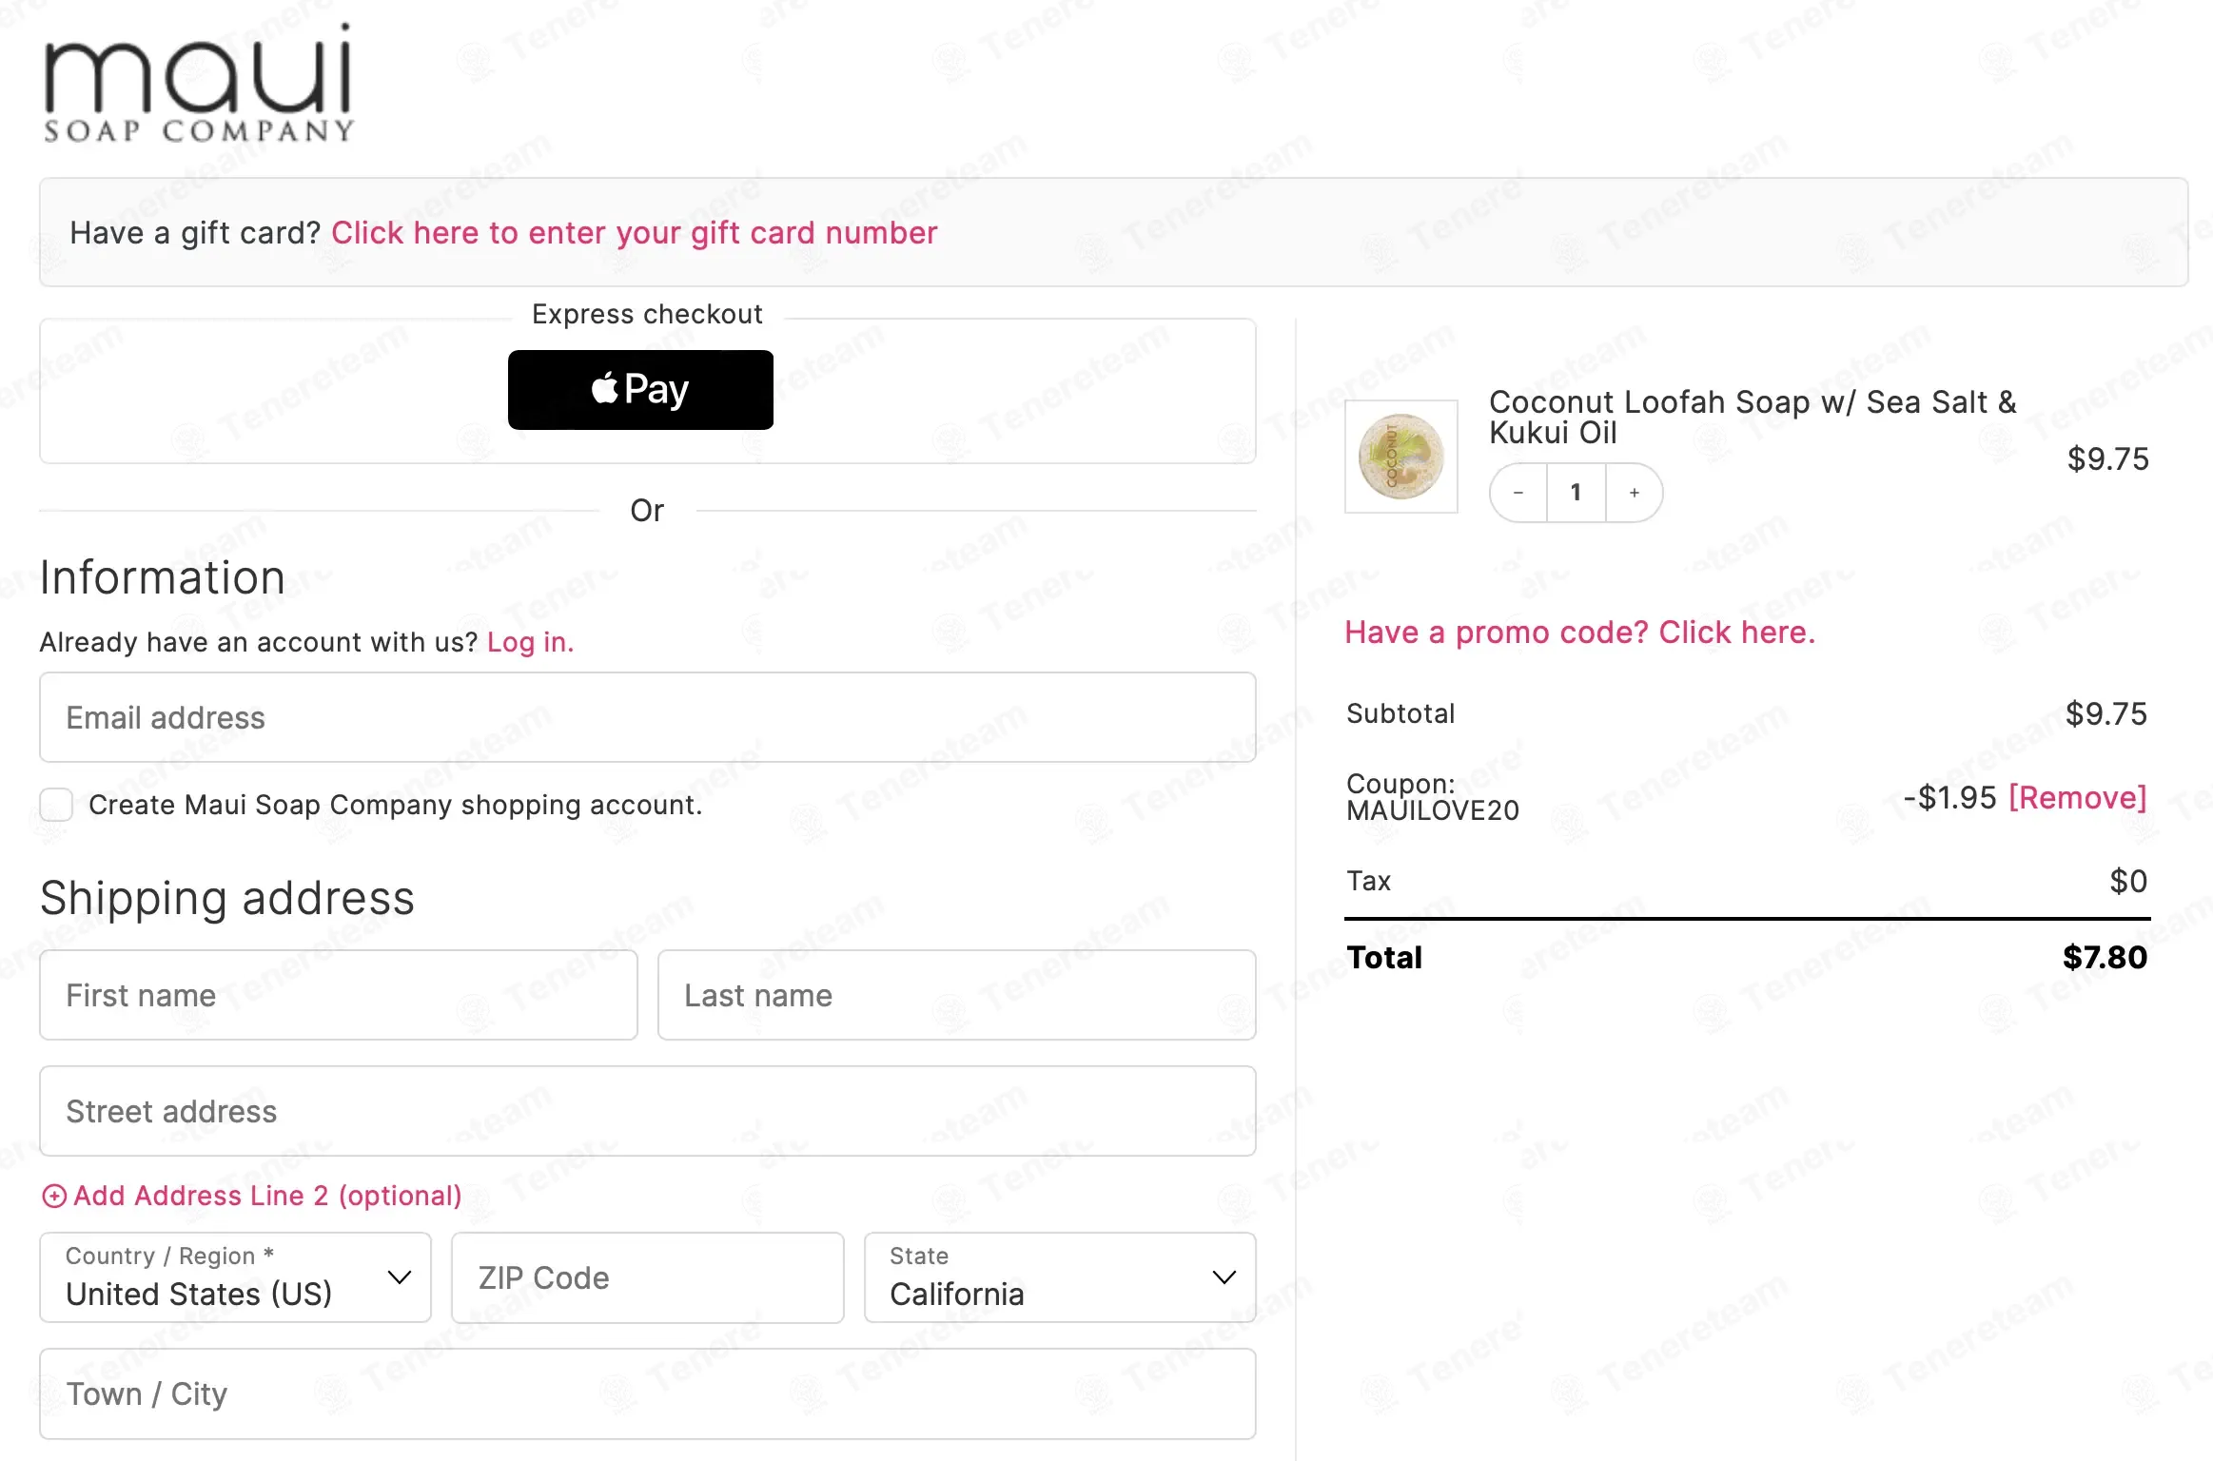Click into the First name field
Screen dimensions: 2213x1461
pos(338,995)
